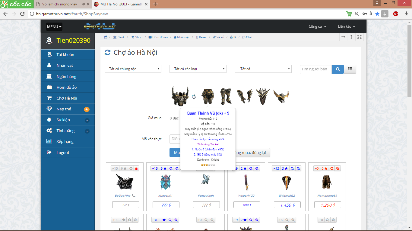The width and height of the screenshot is (412, 231).
Task: Click the horned armor item image
Action: pos(180,96)
